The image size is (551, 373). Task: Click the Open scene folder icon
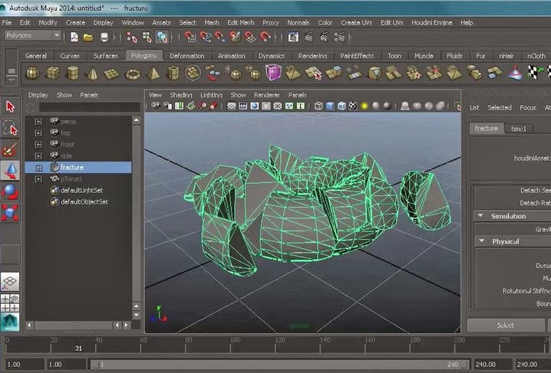(x=88, y=37)
